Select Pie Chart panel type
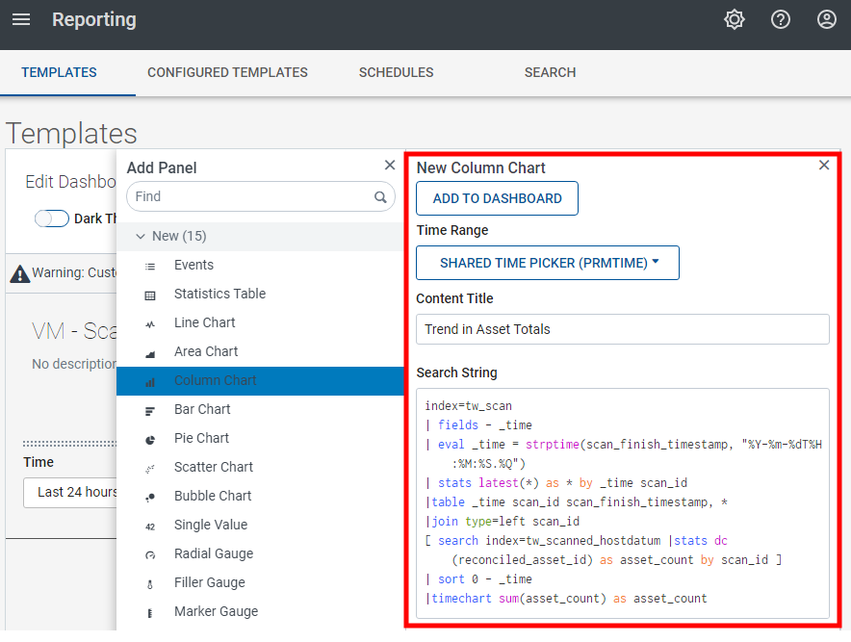851x642 pixels. pos(261,438)
